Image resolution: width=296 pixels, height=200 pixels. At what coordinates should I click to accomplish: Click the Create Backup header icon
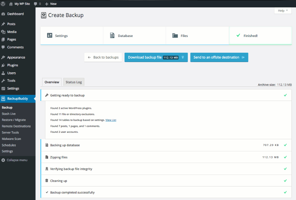tap(44, 15)
